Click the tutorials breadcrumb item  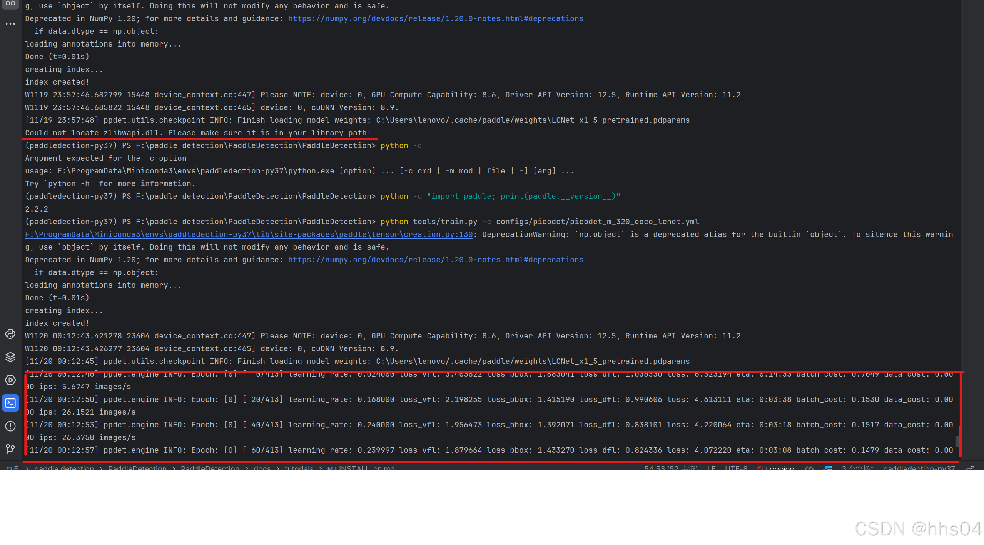pyautogui.click(x=299, y=468)
